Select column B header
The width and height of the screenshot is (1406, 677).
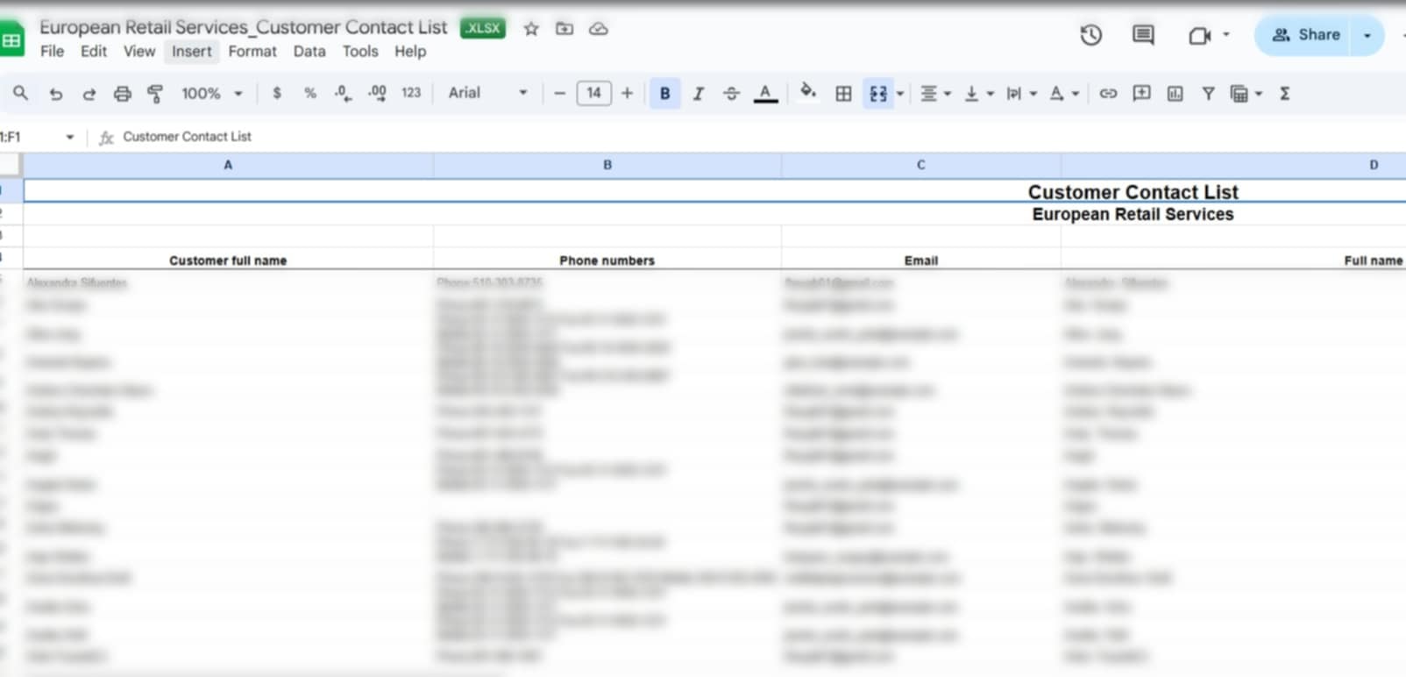607,165
